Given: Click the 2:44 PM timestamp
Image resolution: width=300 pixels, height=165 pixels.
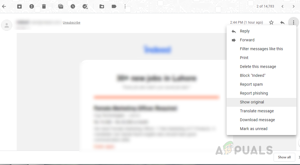Looking at the screenshot, I should [246, 22].
